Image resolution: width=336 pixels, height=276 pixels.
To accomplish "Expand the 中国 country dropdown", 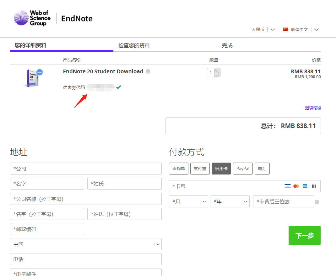I will point(86,244).
